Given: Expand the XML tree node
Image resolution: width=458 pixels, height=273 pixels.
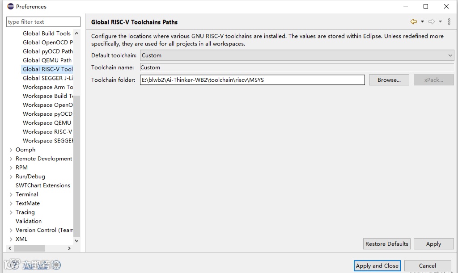Looking at the screenshot, I should click(x=11, y=239).
